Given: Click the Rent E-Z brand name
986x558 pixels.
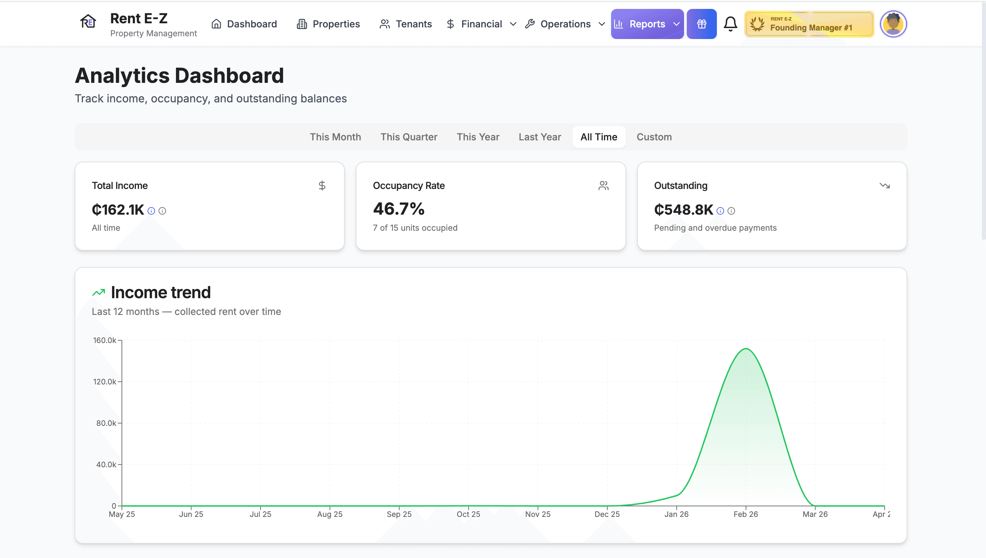Looking at the screenshot, I should pyautogui.click(x=139, y=18).
